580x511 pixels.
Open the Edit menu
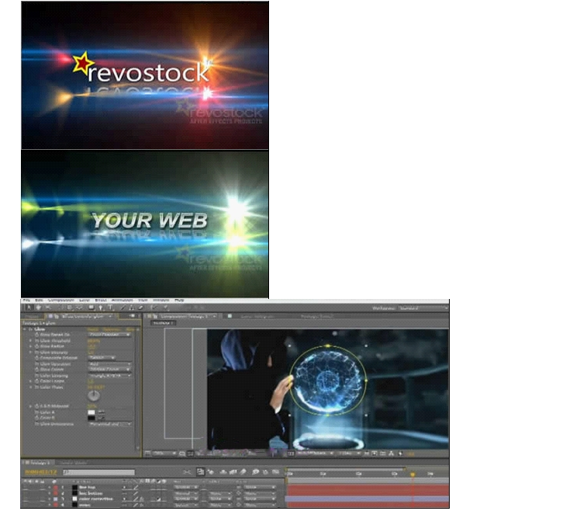tap(39, 301)
